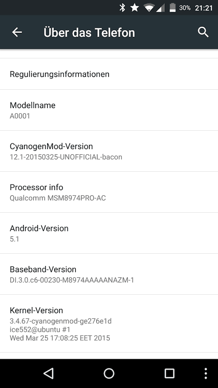Open recent apps with the square button
Screen dimensions: 218x388
click(x=169, y=373)
